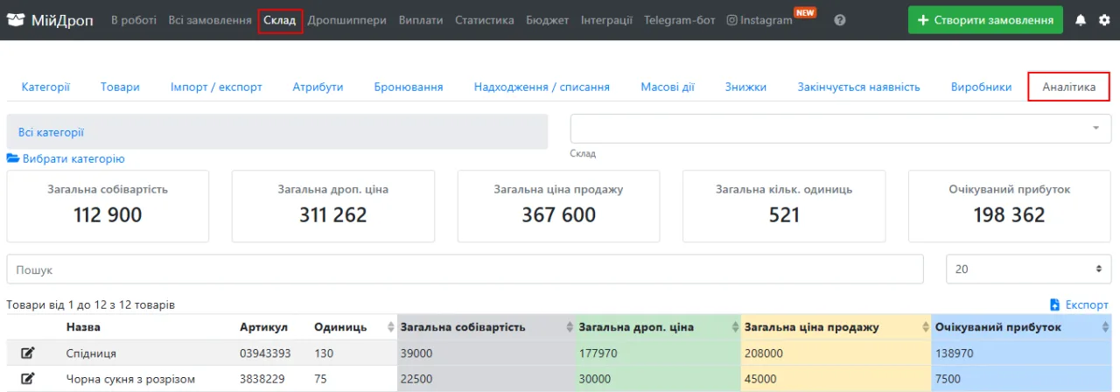Click article number 03943393
The width and height of the screenshot is (1120, 392).
point(264,353)
